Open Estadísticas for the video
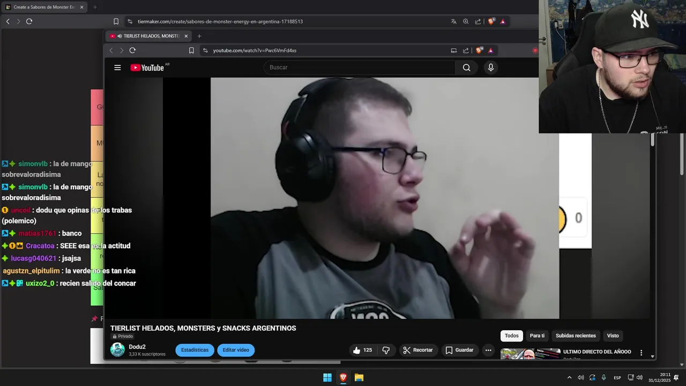The image size is (686, 386). point(195,350)
